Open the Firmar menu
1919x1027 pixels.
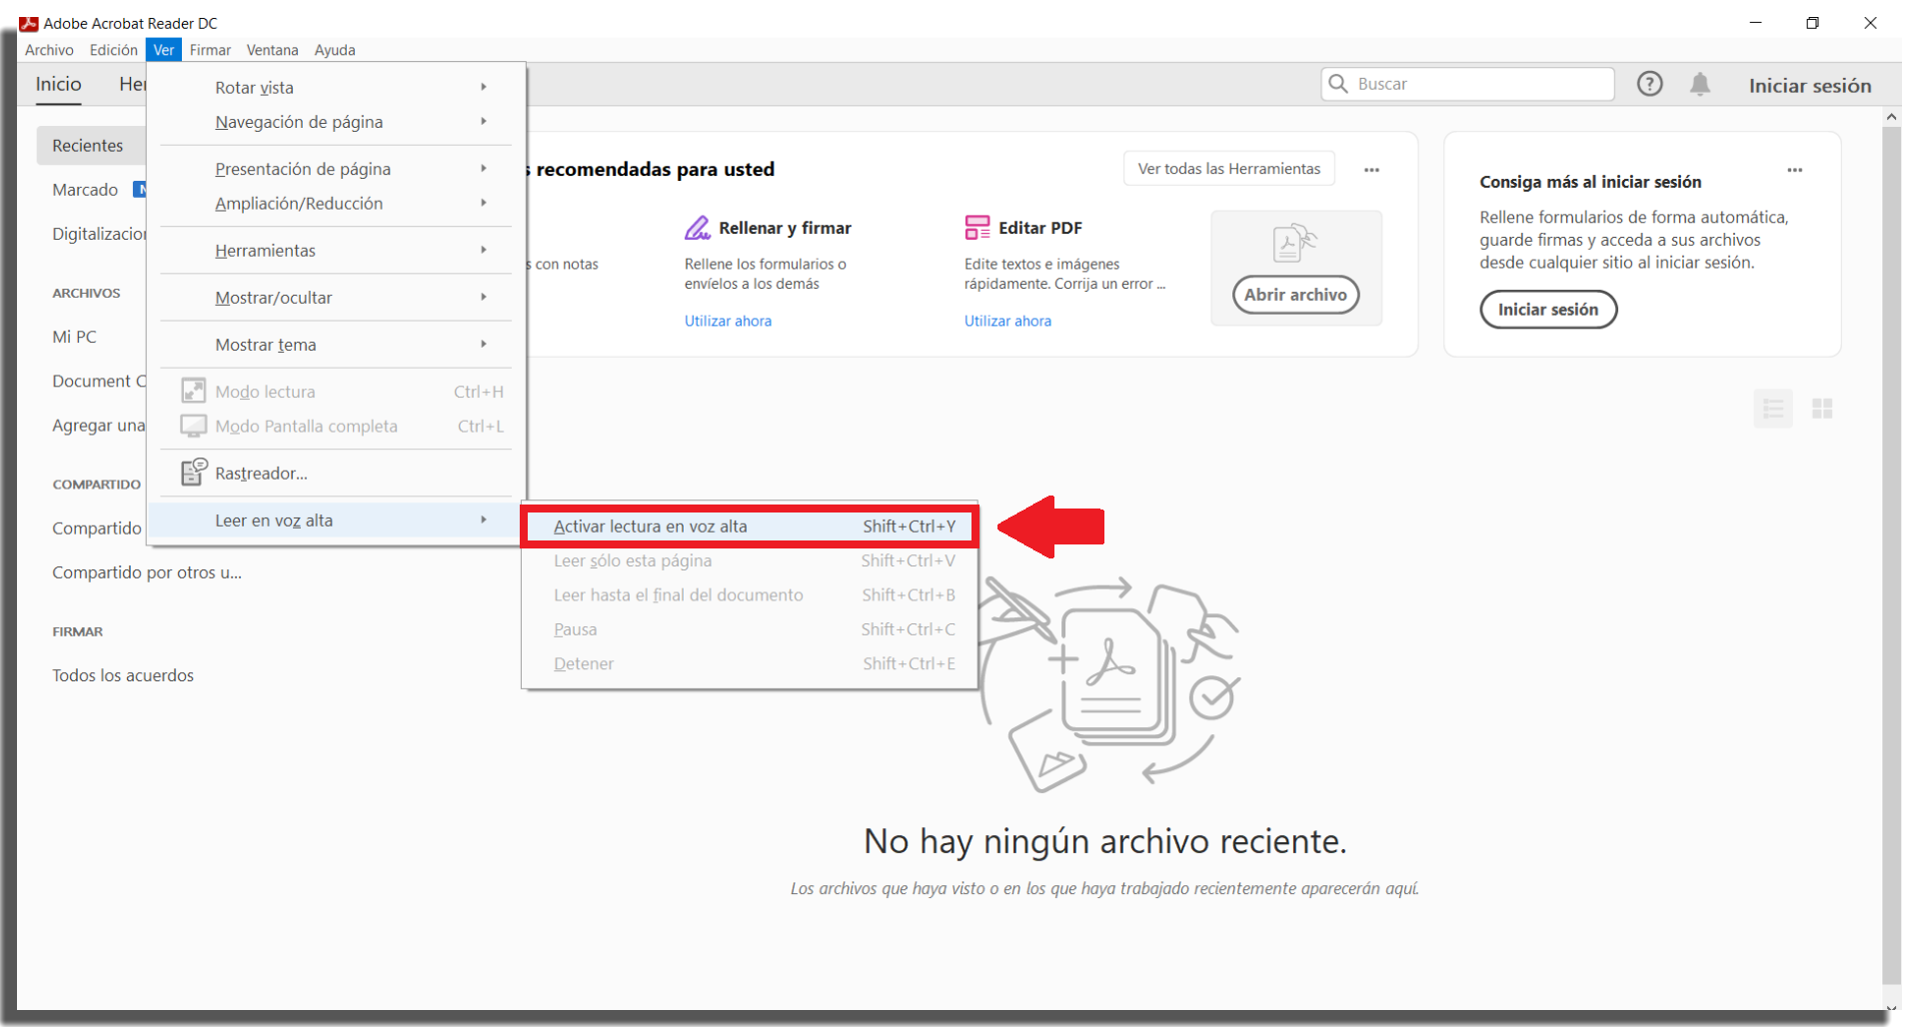coord(210,50)
